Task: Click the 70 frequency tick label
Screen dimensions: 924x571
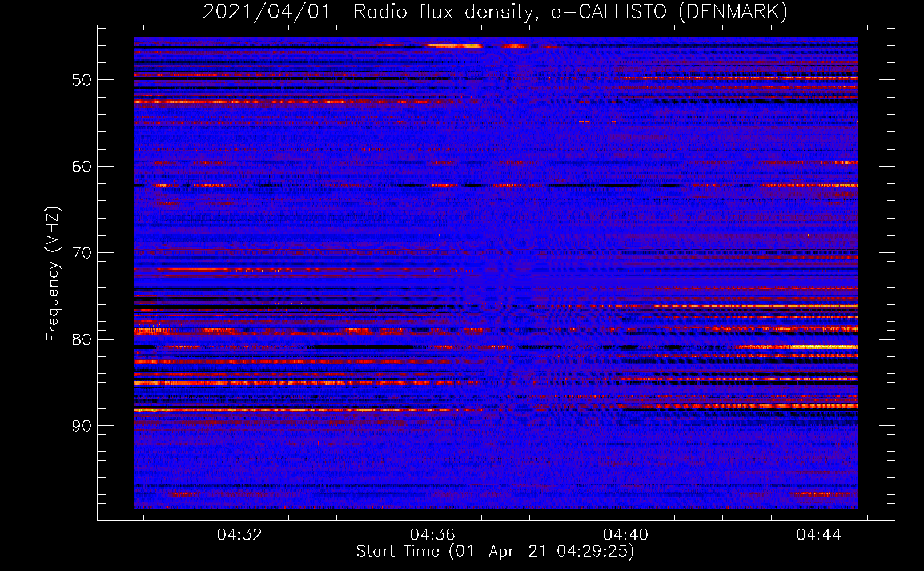Action: [82, 253]
